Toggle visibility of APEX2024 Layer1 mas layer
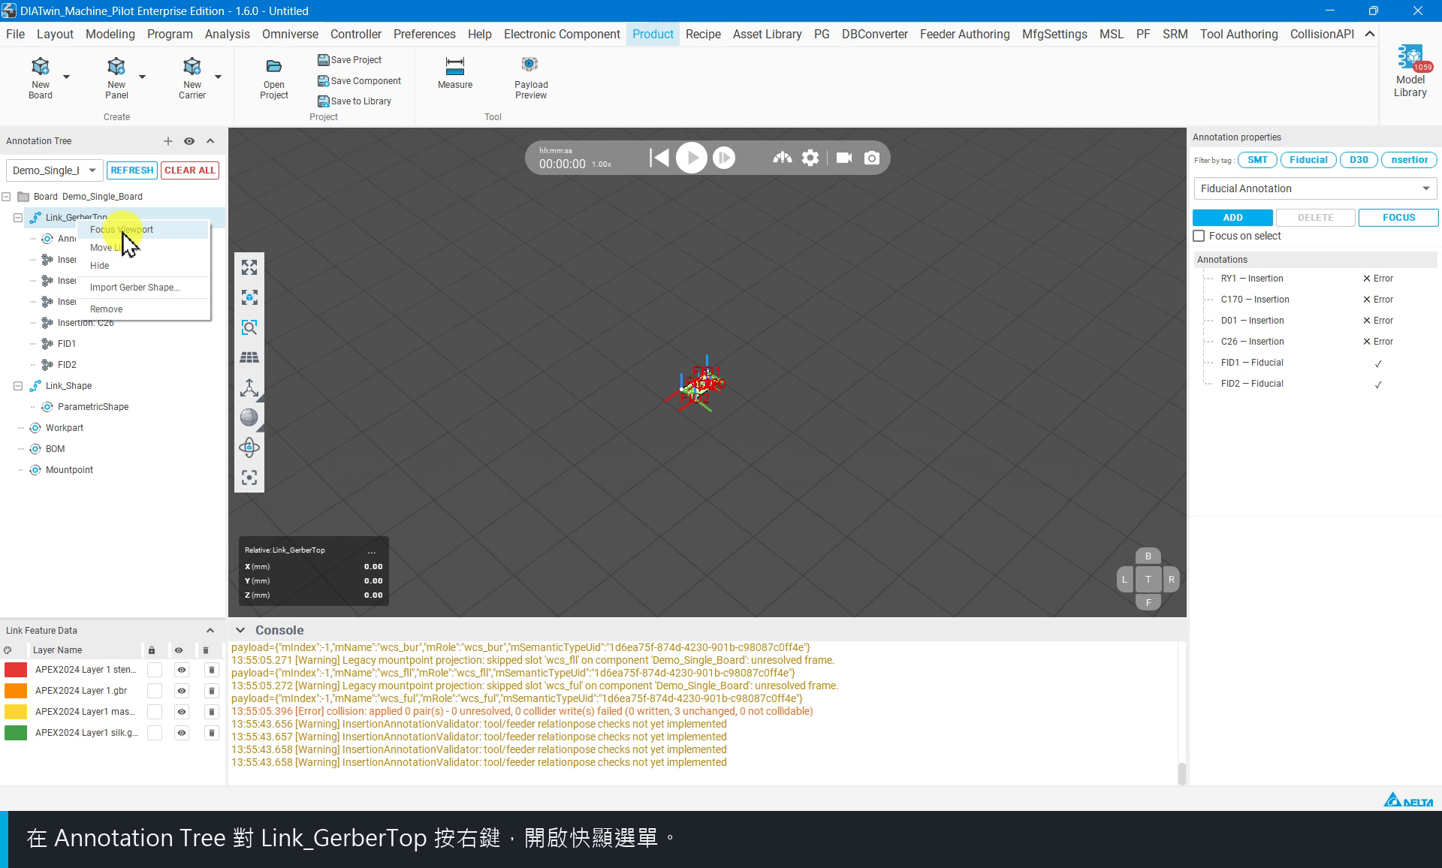 click(x=182, y=712)
